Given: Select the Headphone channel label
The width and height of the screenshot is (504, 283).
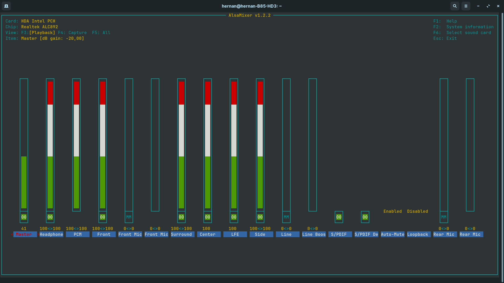Looking at the screenshot, I should (51, 234).
